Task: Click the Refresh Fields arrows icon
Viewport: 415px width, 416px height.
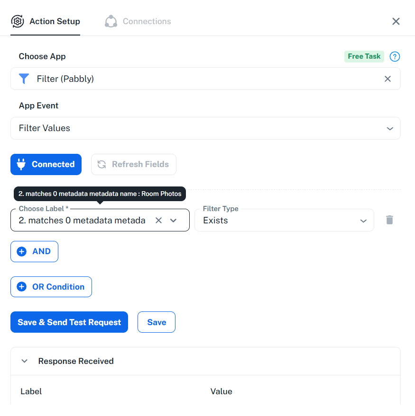Action: pyautogui.click(x=101, y=164)
